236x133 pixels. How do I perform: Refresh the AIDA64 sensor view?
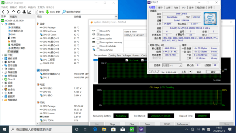19,11
